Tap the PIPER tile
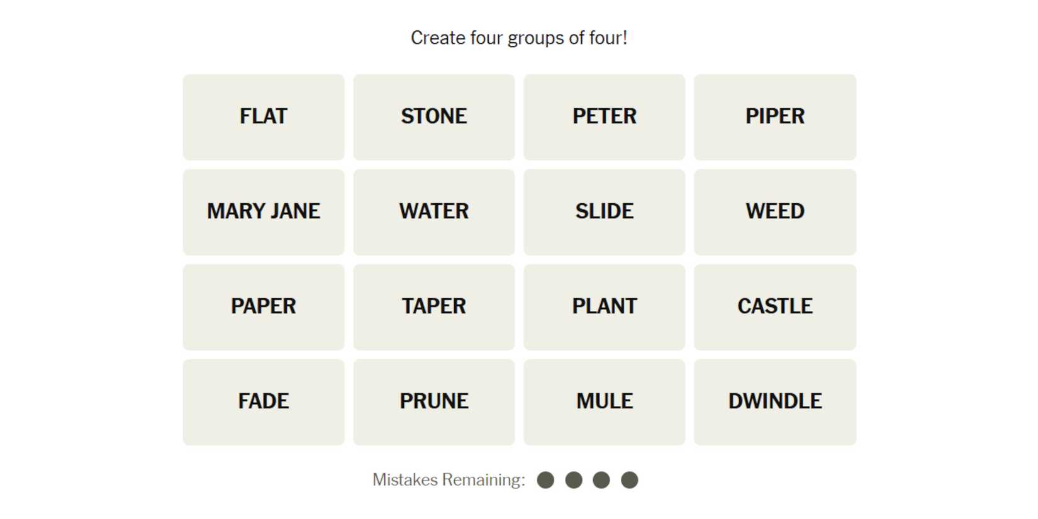The image size is (1038, 519). 775,117
